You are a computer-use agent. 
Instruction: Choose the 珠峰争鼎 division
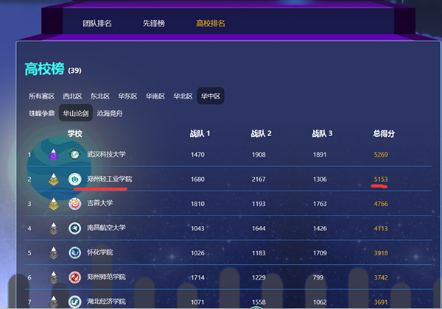pyautogui.click(x=41, y=114)
